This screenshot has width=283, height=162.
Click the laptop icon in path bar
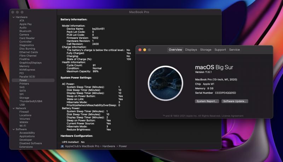point(62,146)
